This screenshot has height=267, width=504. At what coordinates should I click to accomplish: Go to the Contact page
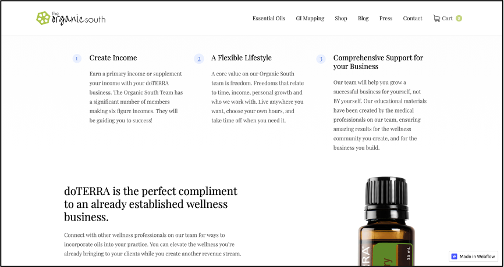pyautogui.click(x=413, y=18)
